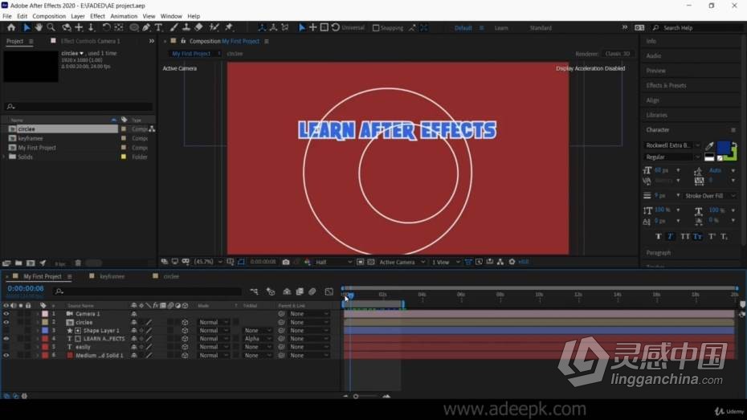Open the Graph Editor icon
The height and width of the screenshot is (420, 747).
[329, 292]
